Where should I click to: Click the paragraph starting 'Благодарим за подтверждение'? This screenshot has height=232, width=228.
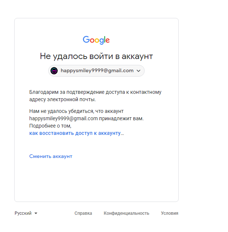(95, 96)
